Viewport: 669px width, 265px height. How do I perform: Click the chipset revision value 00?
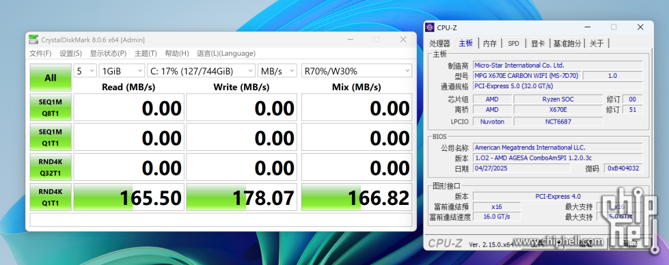point(633,99)
